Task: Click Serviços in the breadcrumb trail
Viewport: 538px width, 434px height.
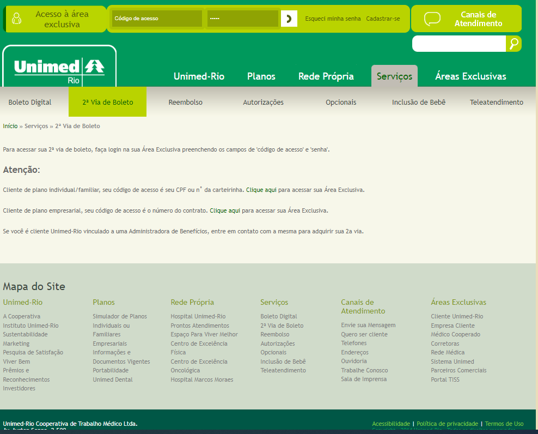Action: coord(36,126)
